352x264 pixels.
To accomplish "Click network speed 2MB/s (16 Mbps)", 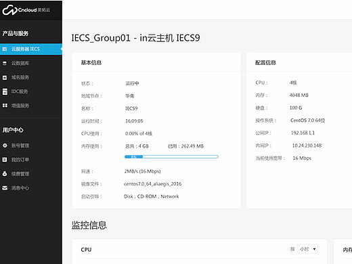I will (142, 171).
